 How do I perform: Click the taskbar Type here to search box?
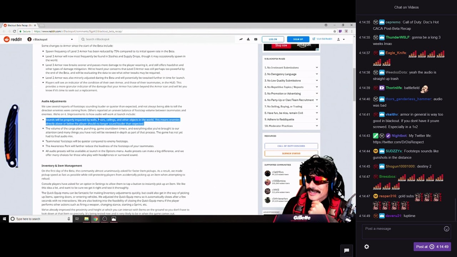click(40, 219)
